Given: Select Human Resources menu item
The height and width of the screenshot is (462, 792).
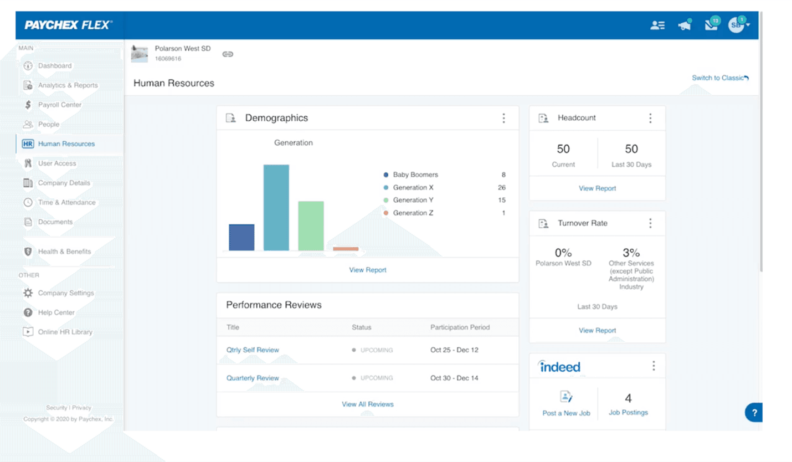Looking at the screenshot, I should 66,143.
